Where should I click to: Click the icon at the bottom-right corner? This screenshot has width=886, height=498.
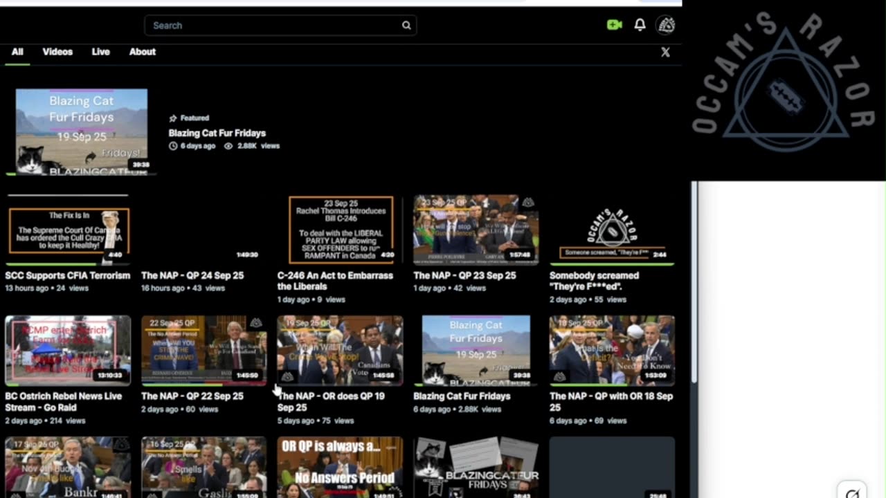tap(852, 493)
